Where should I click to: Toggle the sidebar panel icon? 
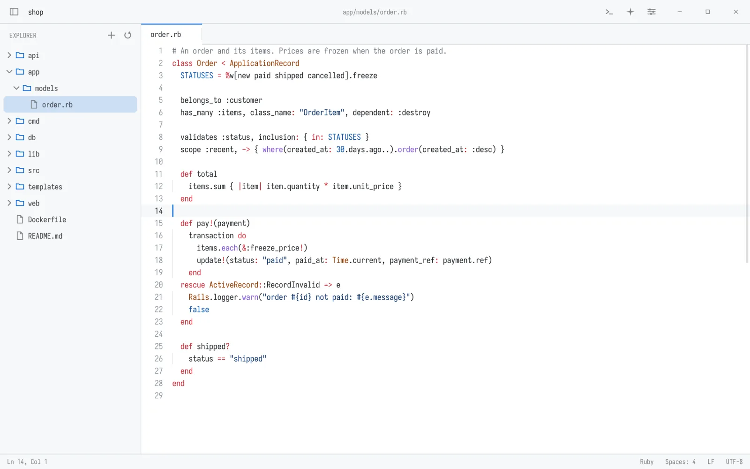14,12
